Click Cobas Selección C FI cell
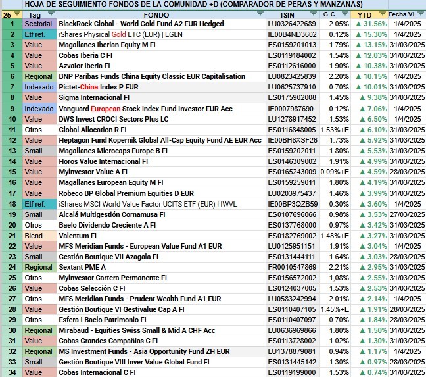This screenshot has height=377, width=426. coord(161,288)
